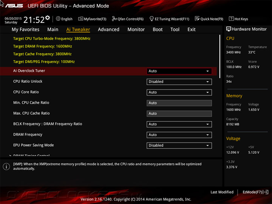
Task: Click the Hardware Monitor screen icon
Action: (229, 29)
